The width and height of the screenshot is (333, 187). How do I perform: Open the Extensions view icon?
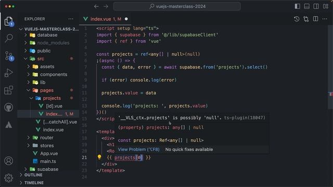click(x=8, y=90)
